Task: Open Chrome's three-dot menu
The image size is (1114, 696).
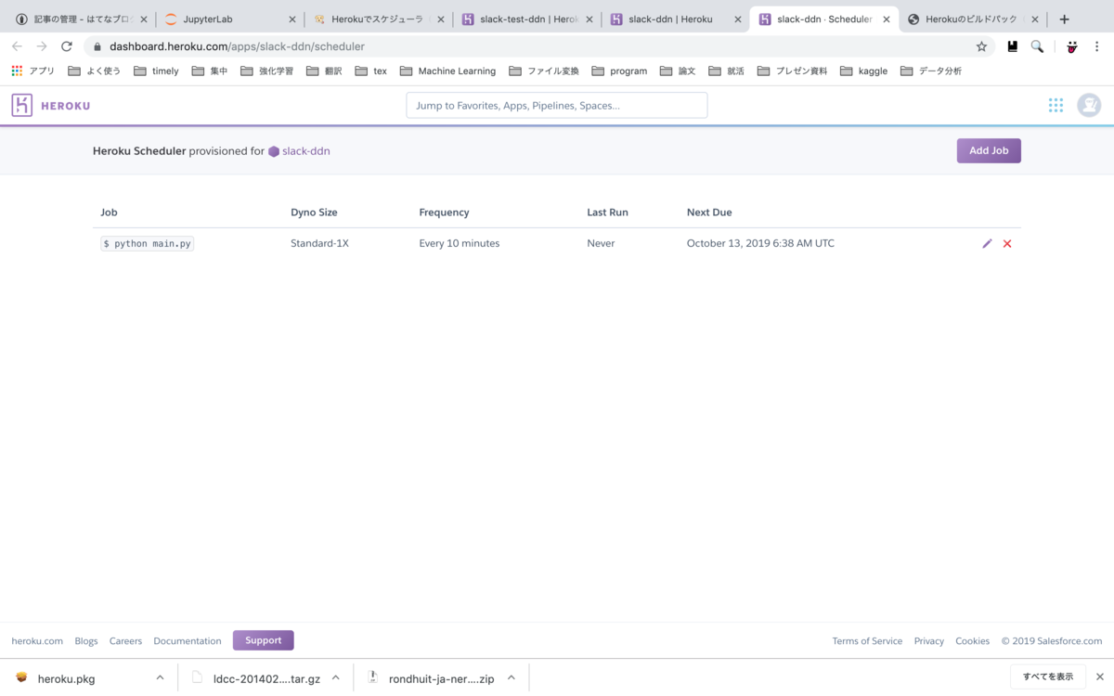Action: coord(1098,46)
